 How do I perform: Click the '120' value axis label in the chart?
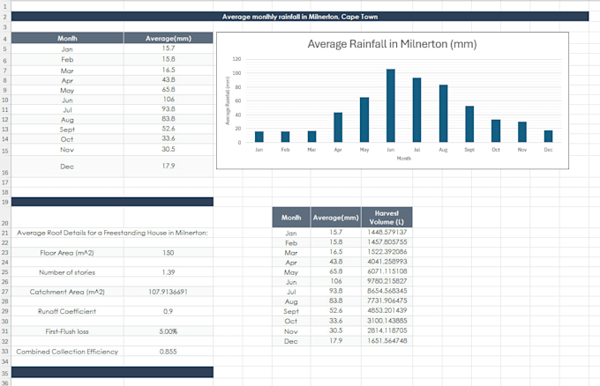(236, 59)
